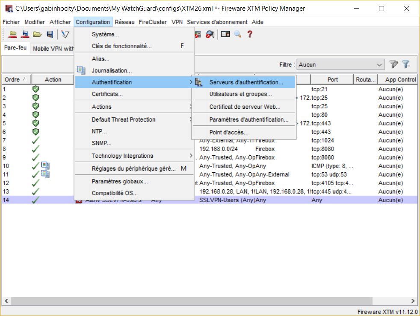Select Certificats menu entry
The width and height of the screenshot is (420, 316).
134,94
